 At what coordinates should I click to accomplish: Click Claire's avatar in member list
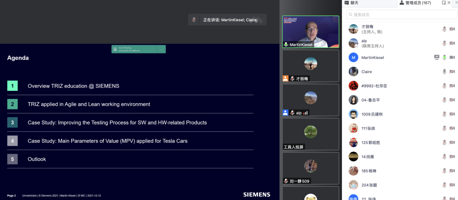[353, 72]
